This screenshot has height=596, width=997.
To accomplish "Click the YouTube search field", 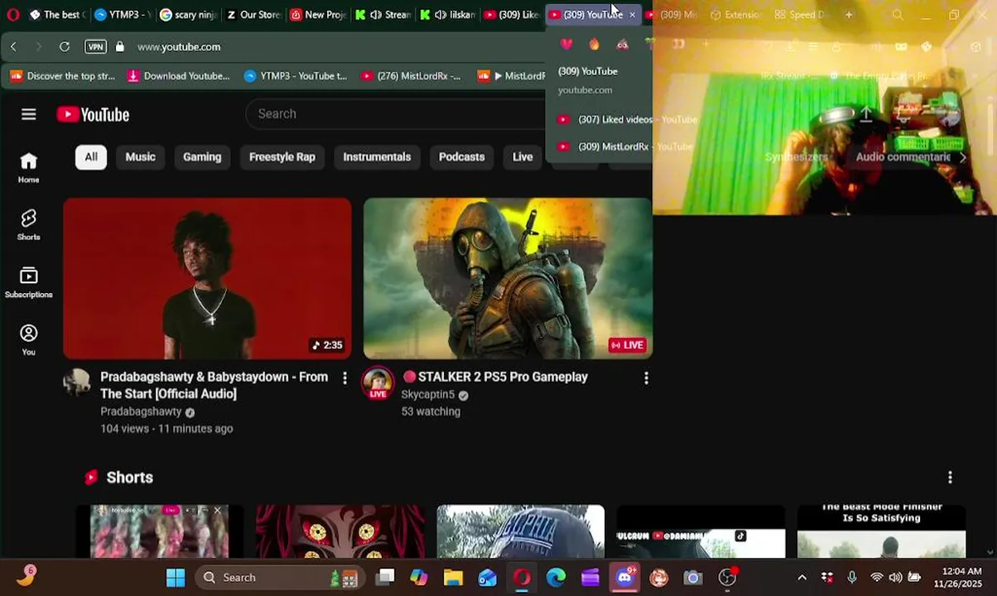I will pyautogui.click(x=397, y=113).
